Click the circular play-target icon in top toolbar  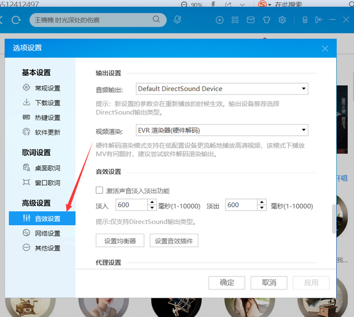coord(220,20)
